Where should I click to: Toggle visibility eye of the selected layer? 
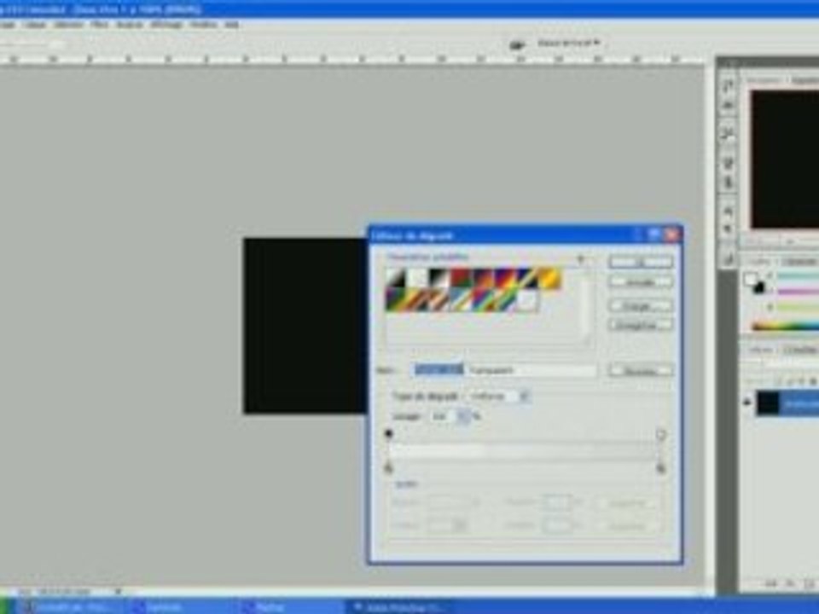[747, 403]
